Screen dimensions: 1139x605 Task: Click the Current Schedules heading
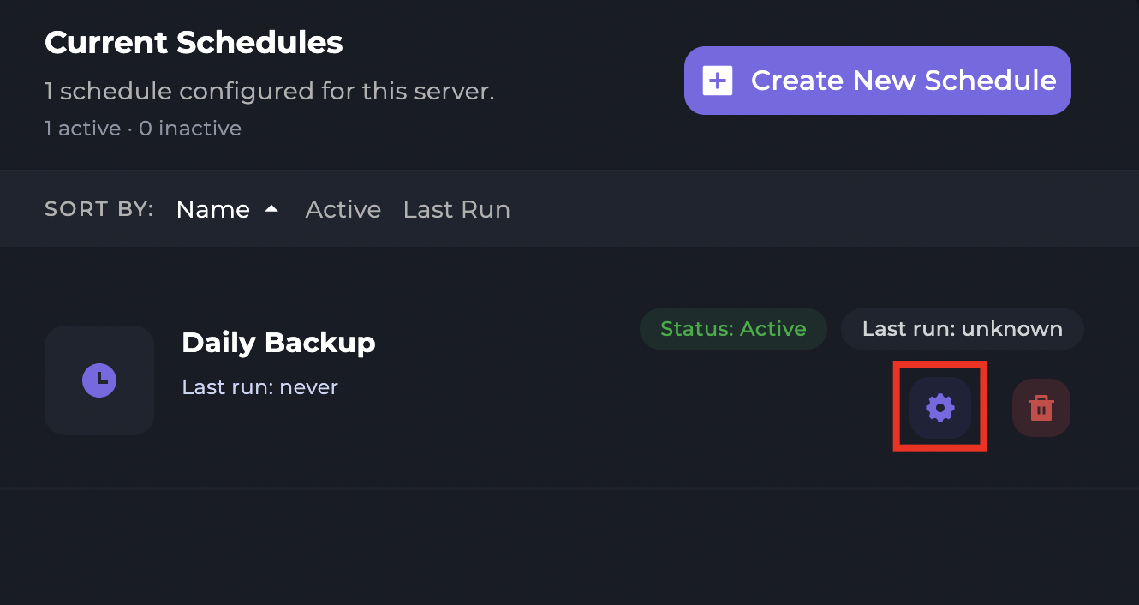pos(194,42)
